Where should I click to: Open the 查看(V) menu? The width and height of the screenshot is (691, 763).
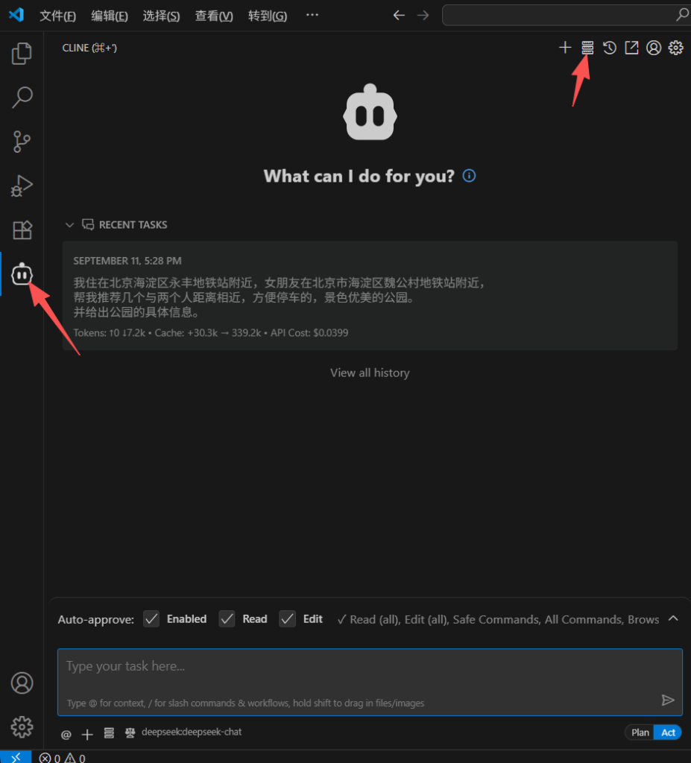pos(214,16)
